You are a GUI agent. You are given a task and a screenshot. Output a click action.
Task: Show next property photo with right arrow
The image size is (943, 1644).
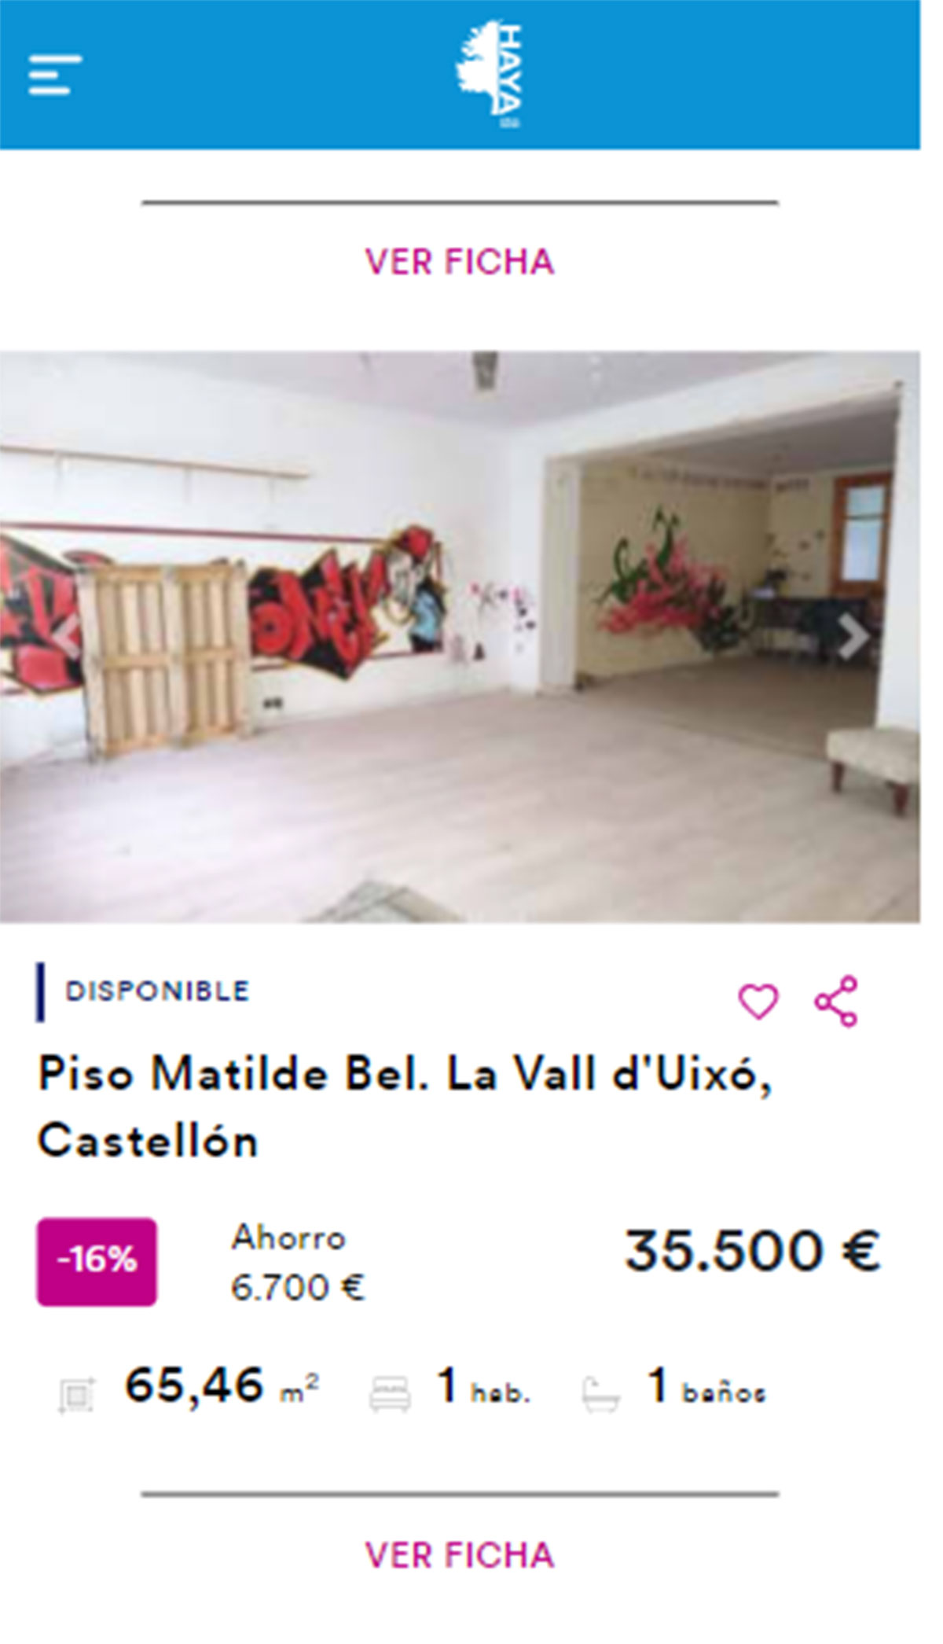coord(853,637)
